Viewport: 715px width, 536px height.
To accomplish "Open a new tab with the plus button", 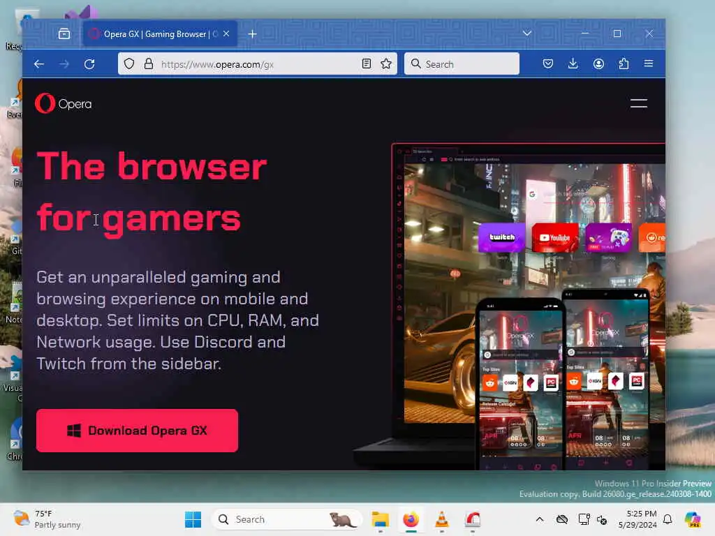I will pos(253,33).
